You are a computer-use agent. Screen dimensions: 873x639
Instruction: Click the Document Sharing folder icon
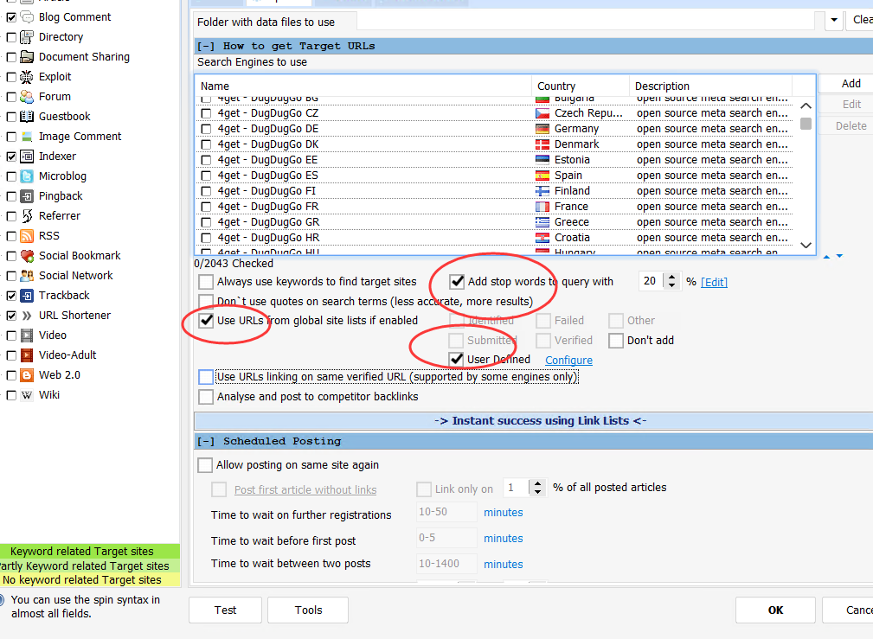pos(27,57)
